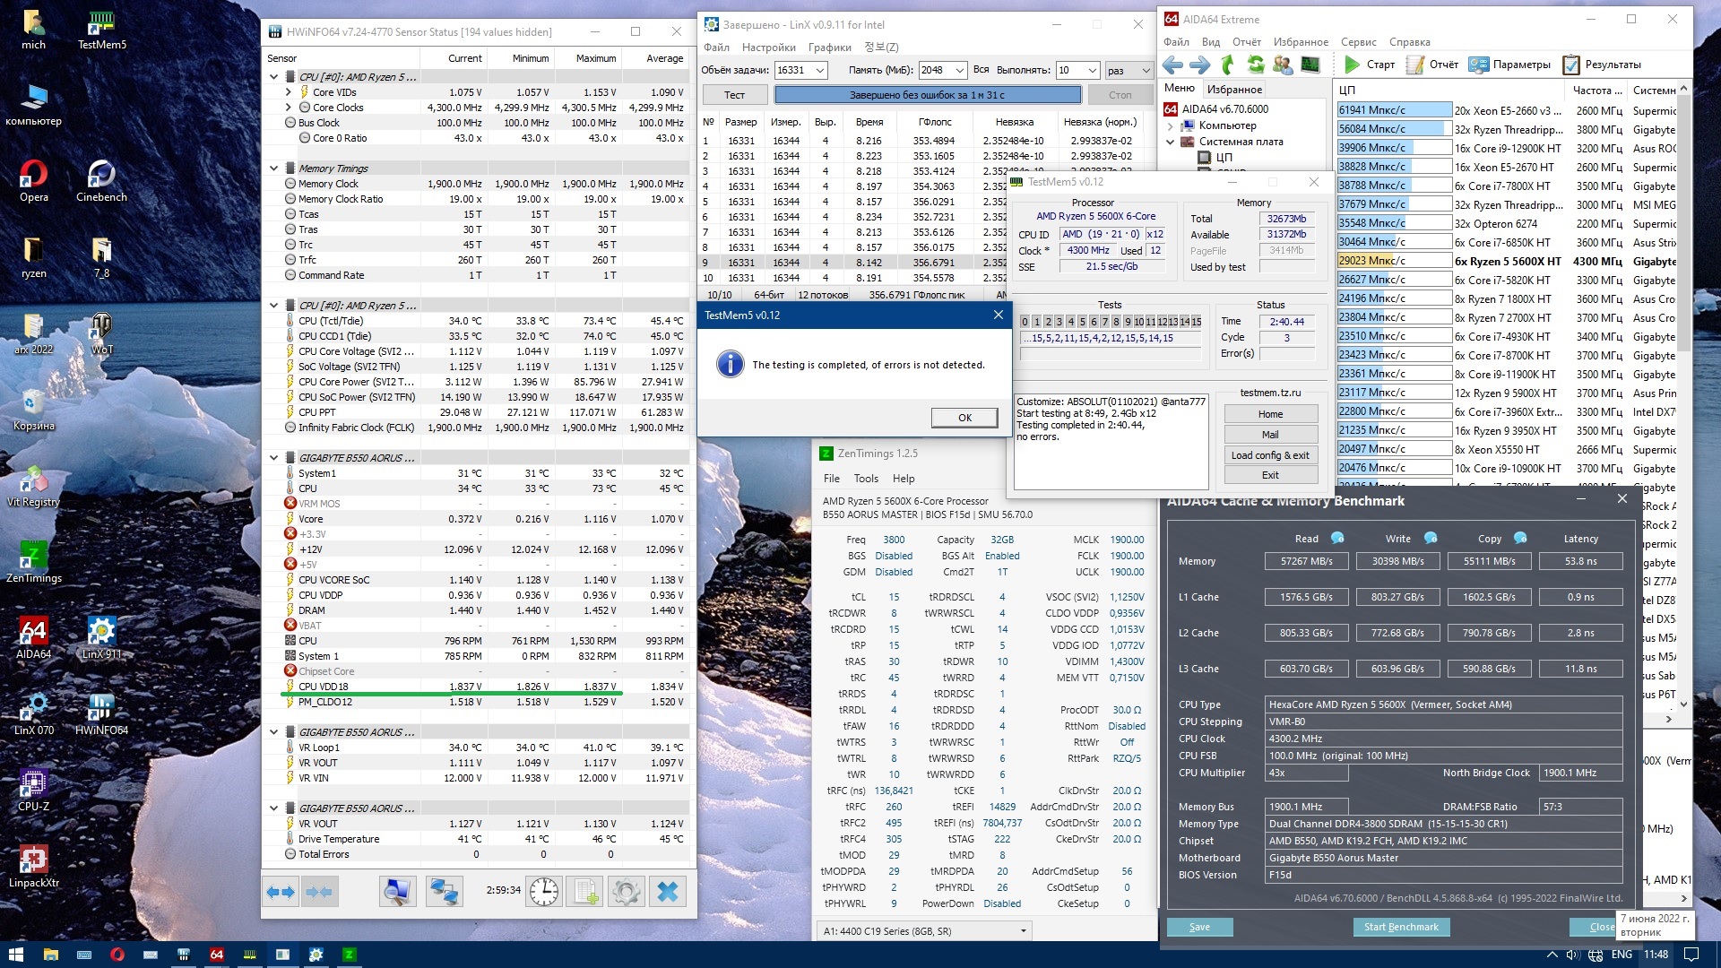The width and height of the screenshot is (1721, 968).
Task: Open HWiNFO settings gear icon
Action: 626,891
